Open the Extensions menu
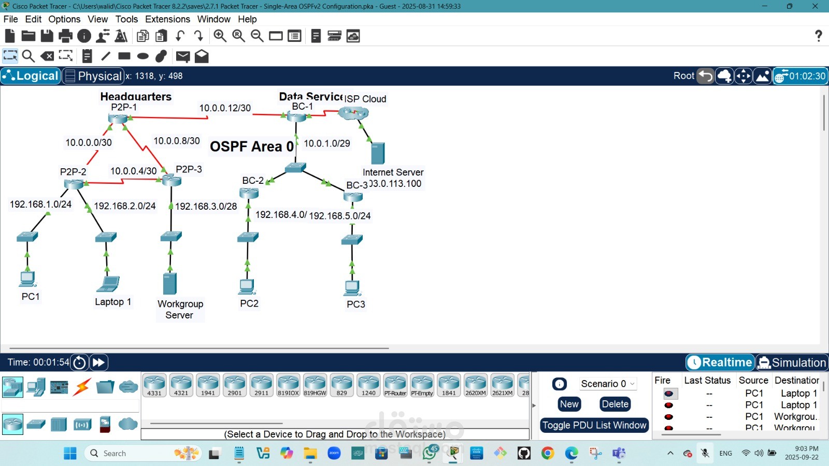The width and height of the screenshot is (829, 466). (x=167, y=19)
